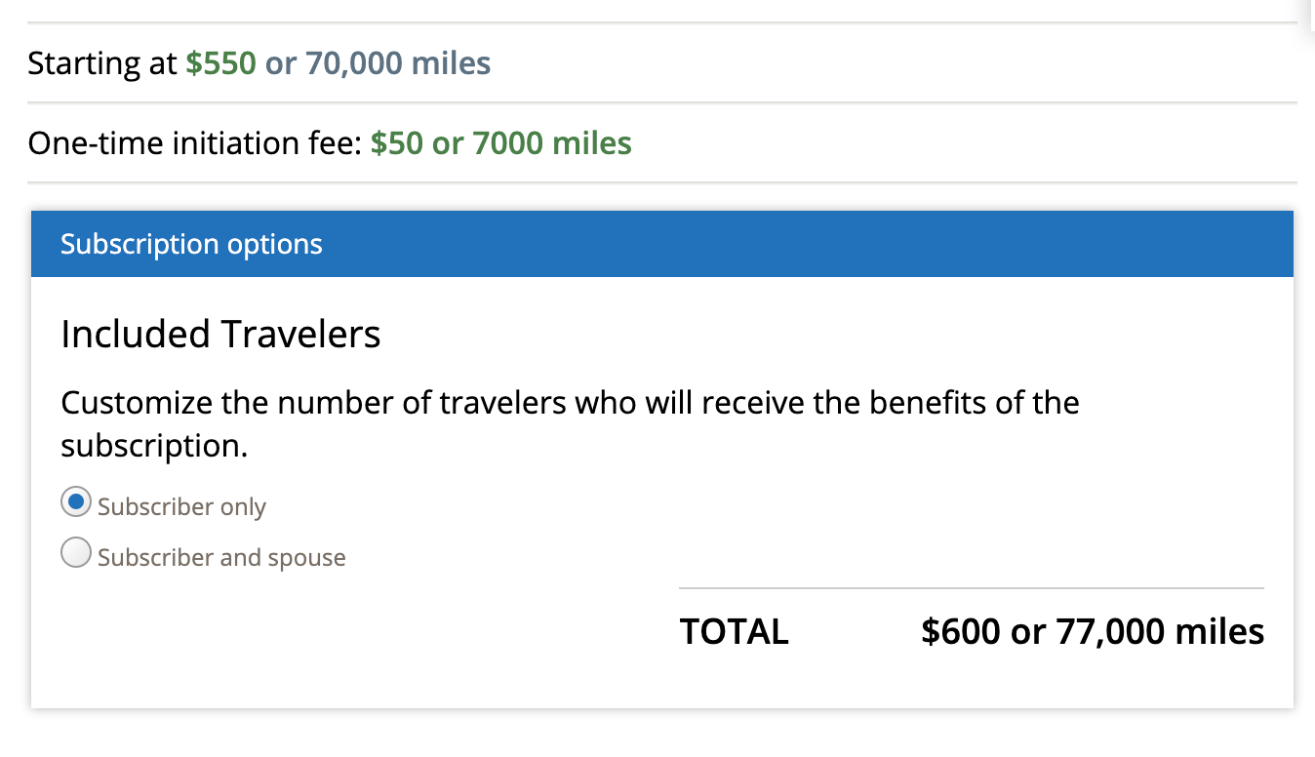Click the "Starting at" label text
The width and height of the screenshot is (1315, 757).
tap(102, 63)
